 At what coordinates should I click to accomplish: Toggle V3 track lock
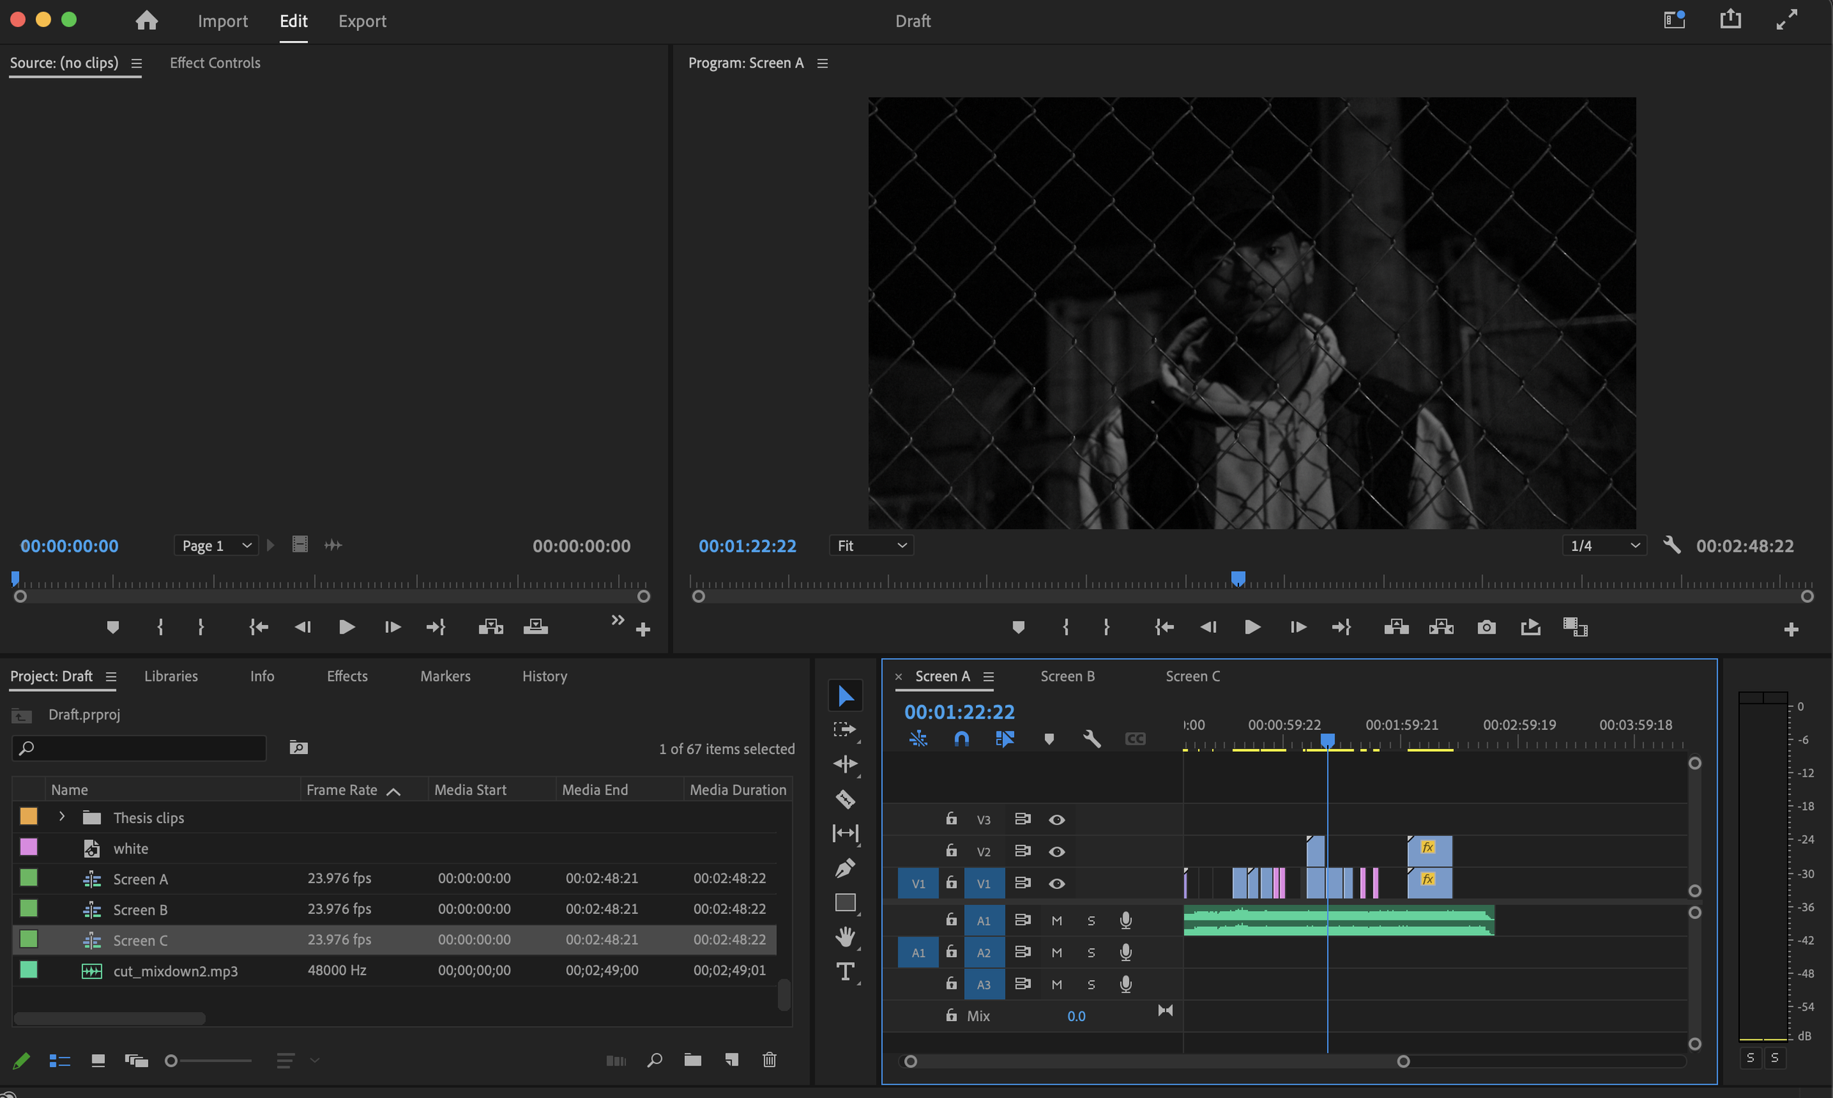(952, 819)
